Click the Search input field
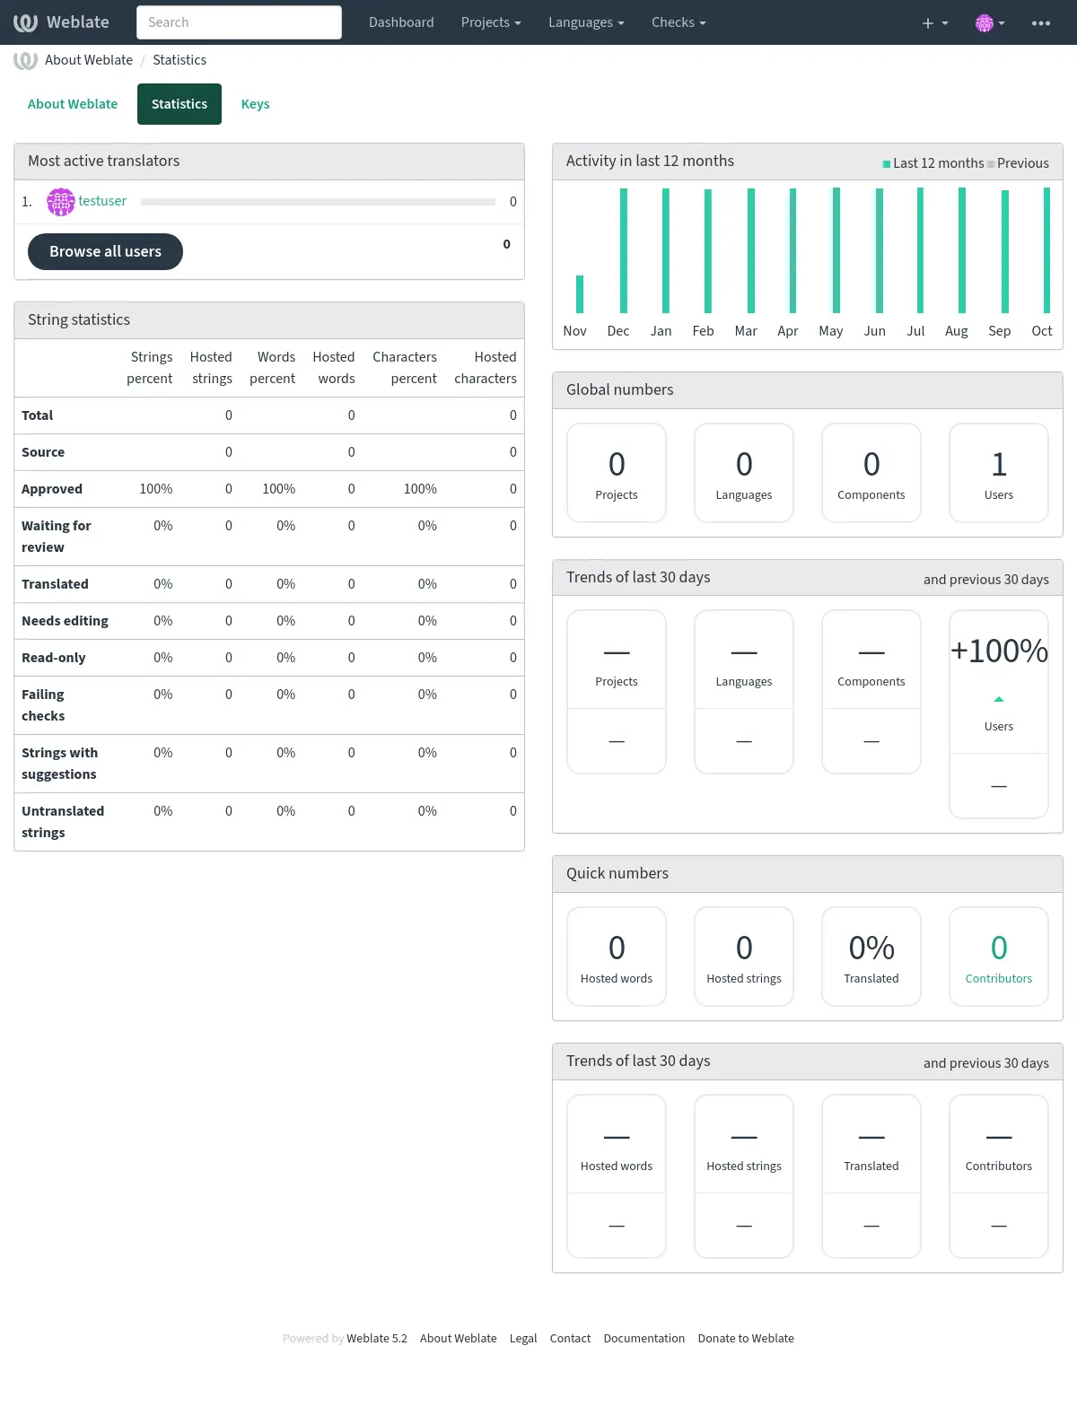This screenshot has height=1407, width=1077. point(239,22)
